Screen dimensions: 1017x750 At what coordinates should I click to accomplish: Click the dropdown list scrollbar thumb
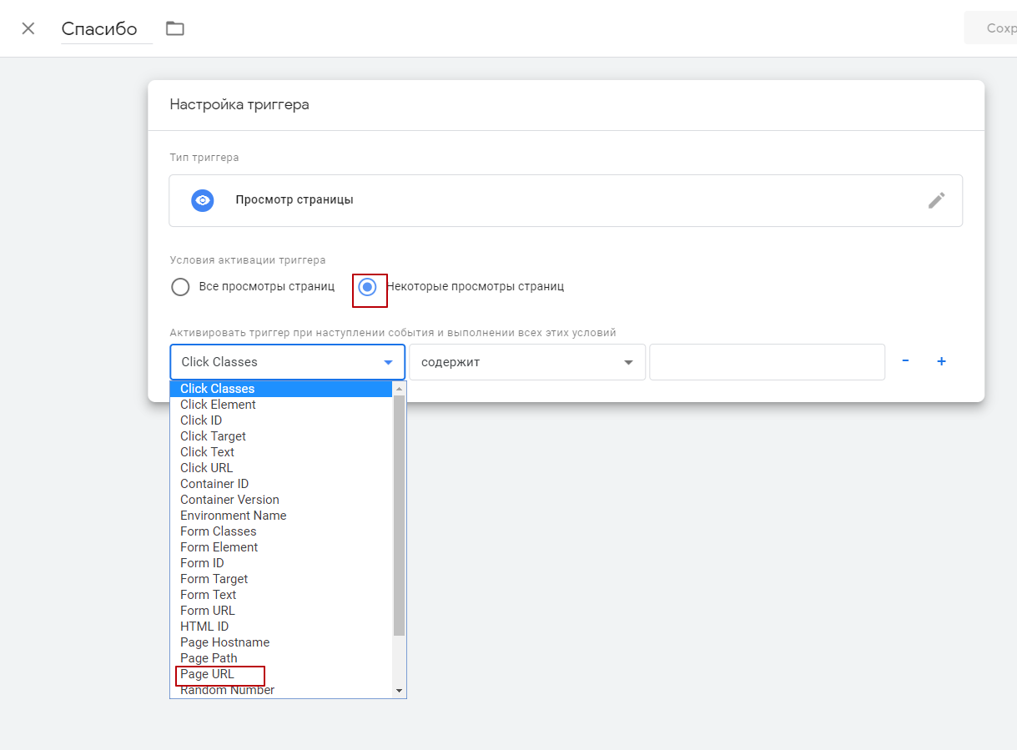click(x=399, y=516)
